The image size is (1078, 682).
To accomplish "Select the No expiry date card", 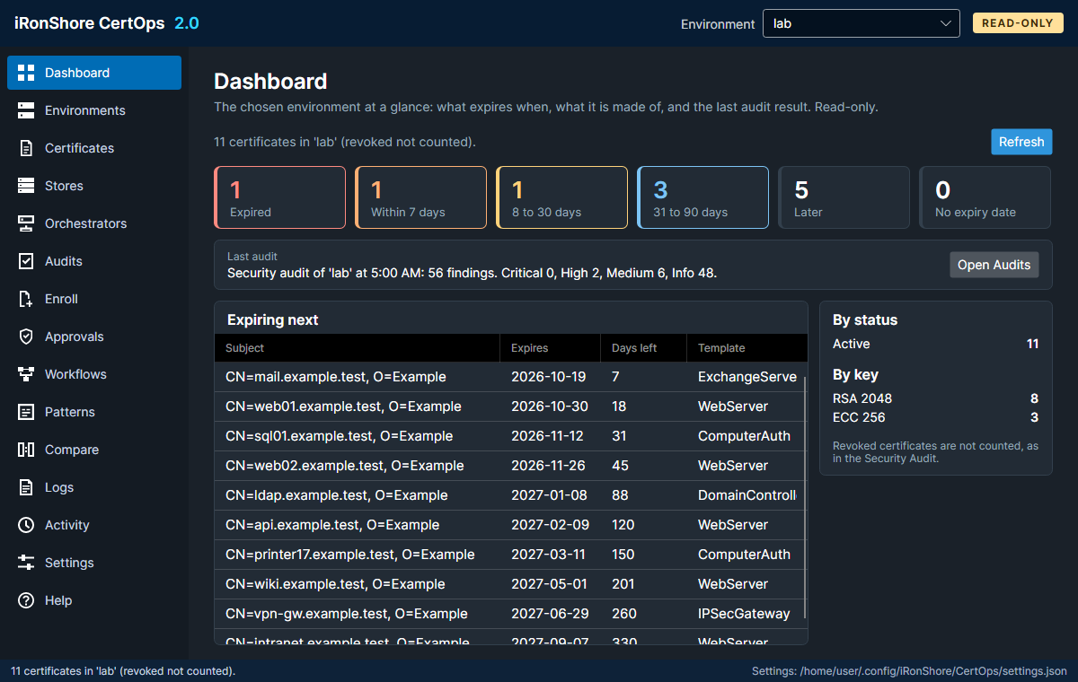I will [x=985, y=197].
